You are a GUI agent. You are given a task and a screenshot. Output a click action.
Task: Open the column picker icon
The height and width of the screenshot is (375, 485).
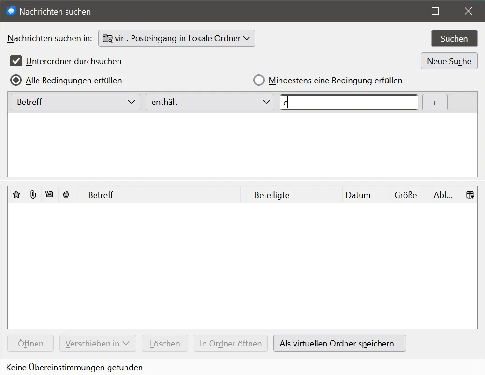pos(470,195)
